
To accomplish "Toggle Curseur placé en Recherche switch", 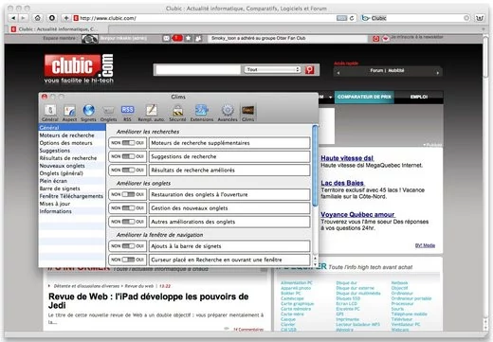I will pos(128,260).
